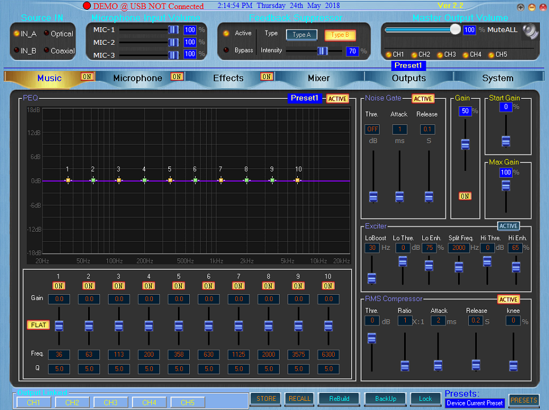Screen dimensions: 549x410
Task: Toggle Exciter ACTIVE button
Action: coord(509,226)
